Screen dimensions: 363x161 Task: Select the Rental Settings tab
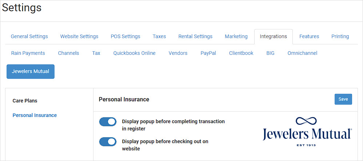click(195, 36)
